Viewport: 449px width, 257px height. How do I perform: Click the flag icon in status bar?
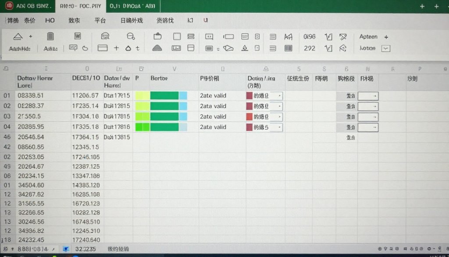click(x=66, y=249)
